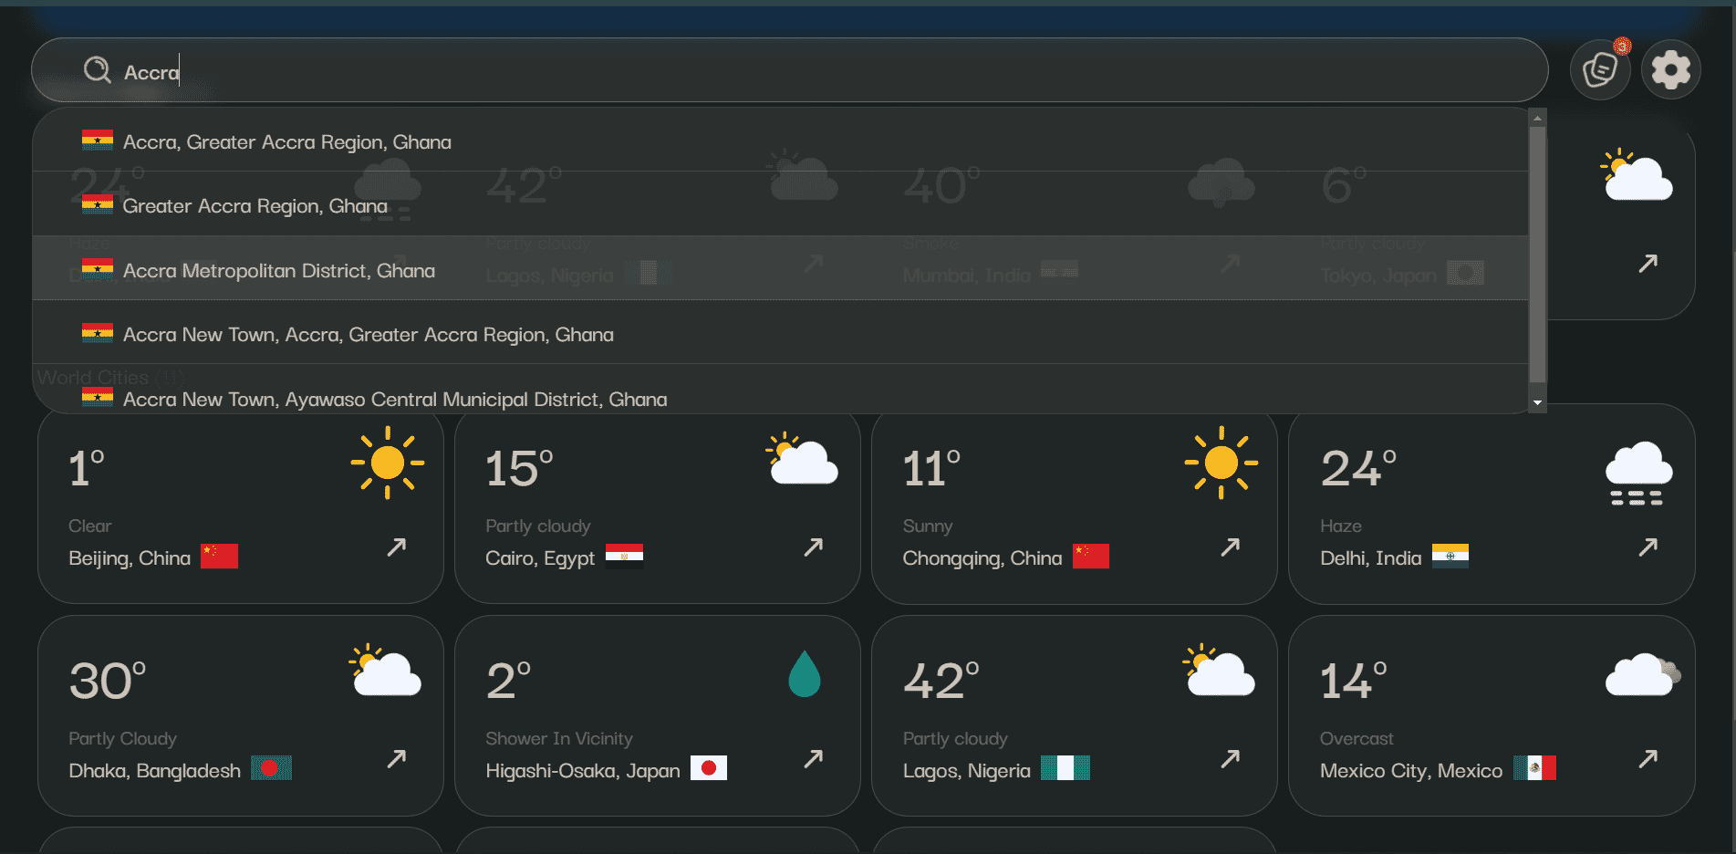
Task: Open Chongqing, China details arrow
Action: (1230, 547)
